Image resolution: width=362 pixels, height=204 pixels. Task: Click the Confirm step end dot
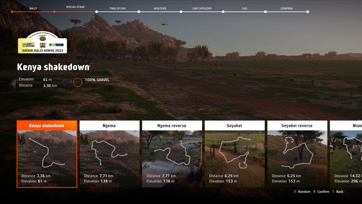[x=308, y=12]
